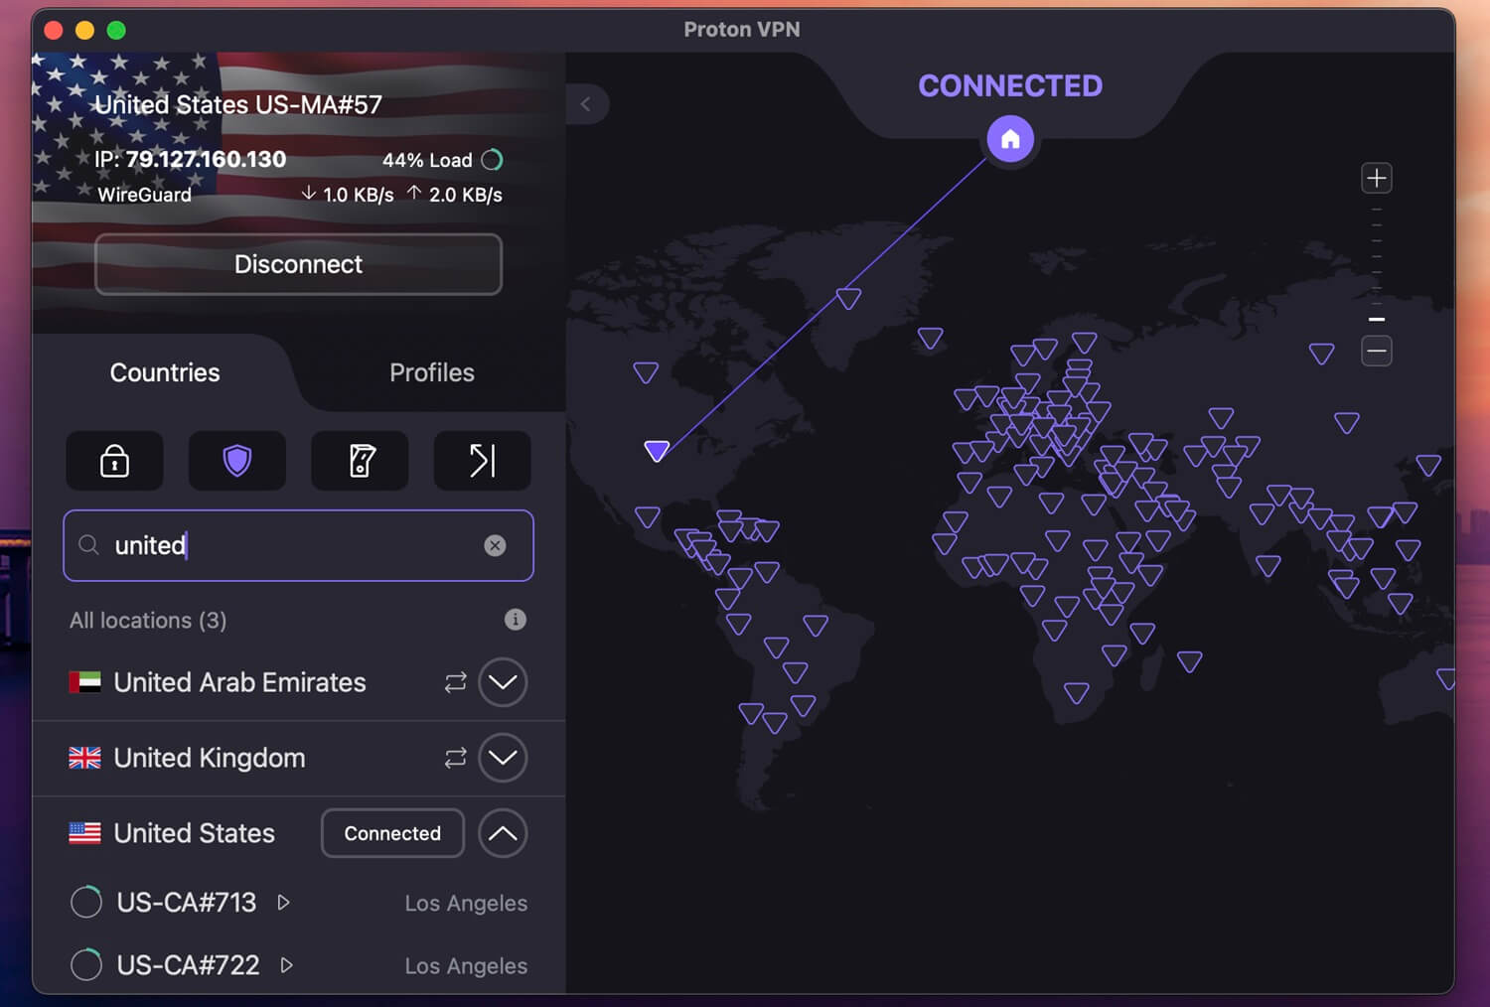The height and width of the screenshot is (1007, 1490).
Task: Select the Countries tab
Action: (164, 372)
